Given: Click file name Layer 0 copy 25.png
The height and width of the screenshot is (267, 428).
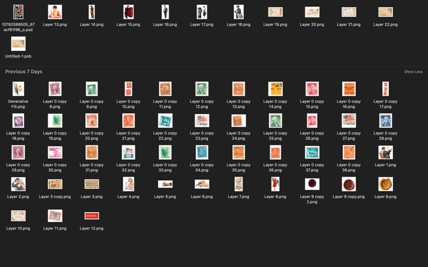Looking at the screenshot, I should tap(275, 136).
